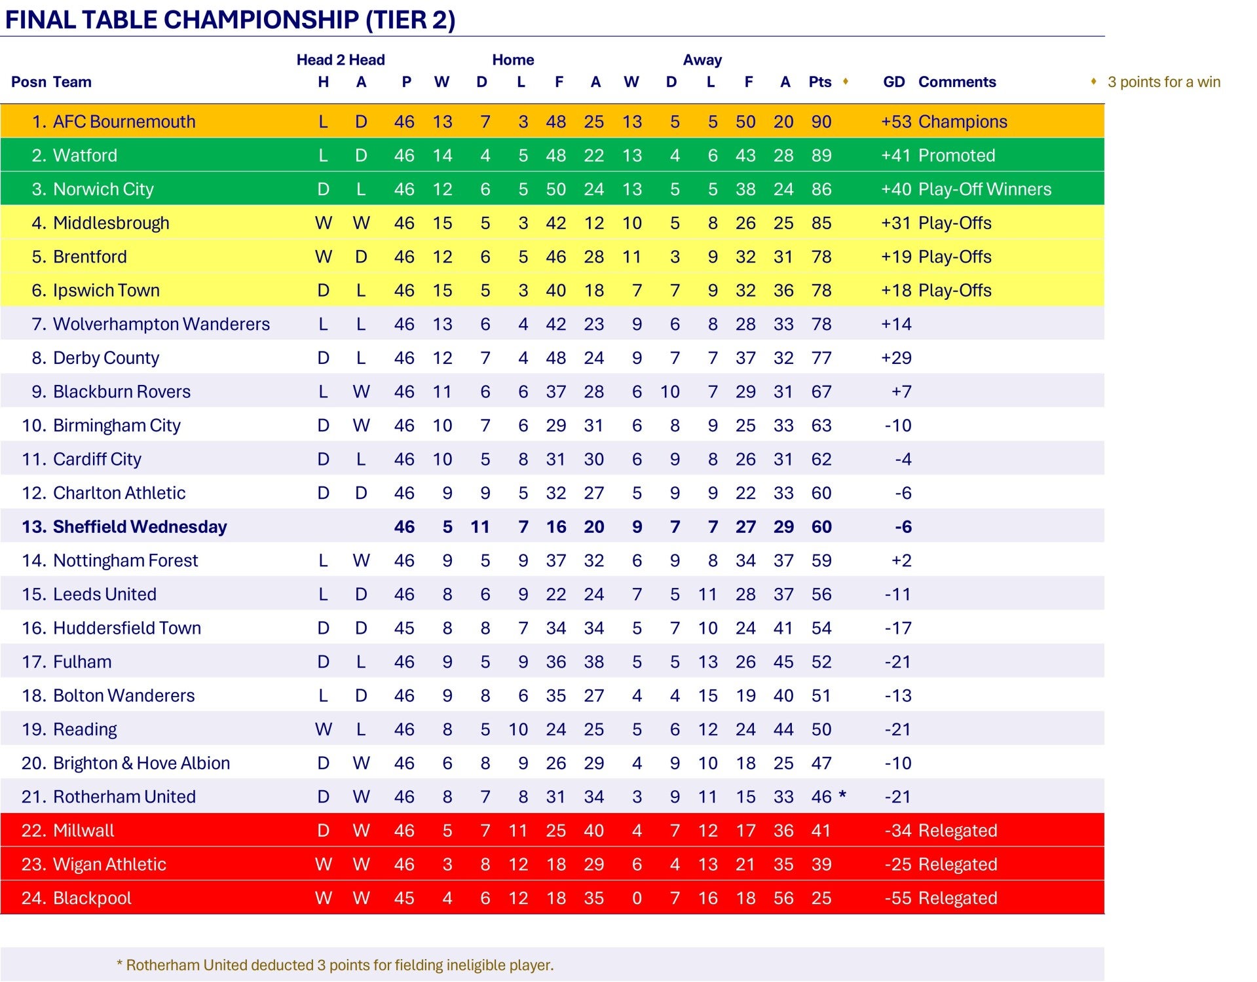Click the Comments column header

(956, 82)
